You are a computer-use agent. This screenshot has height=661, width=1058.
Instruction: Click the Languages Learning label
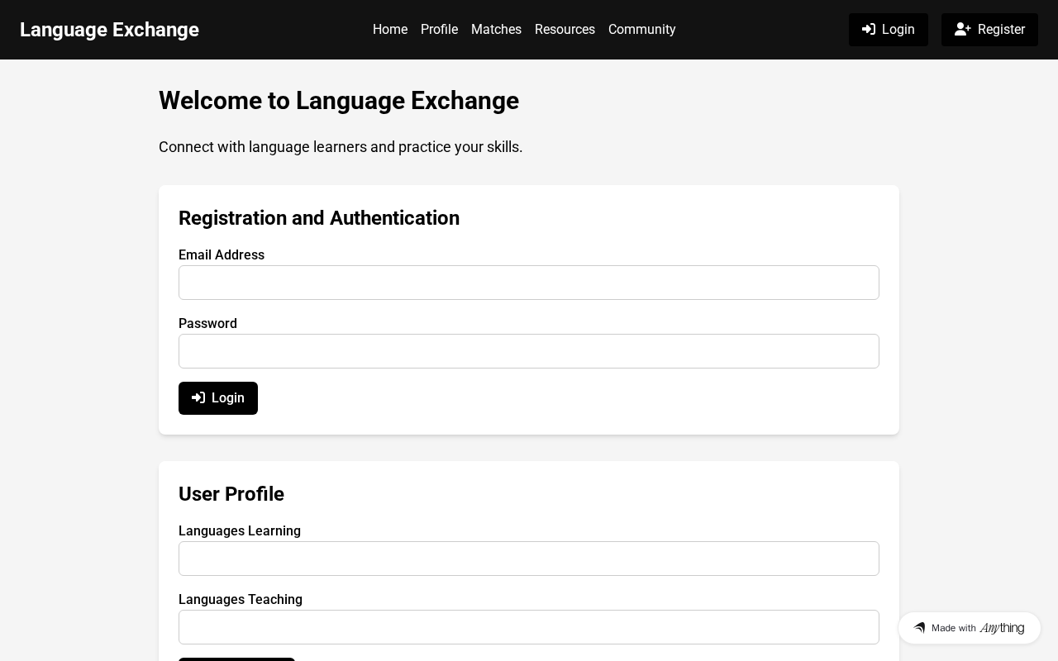coord(240,531)
